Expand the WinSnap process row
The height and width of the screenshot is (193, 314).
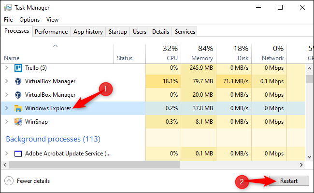[6, 122]
